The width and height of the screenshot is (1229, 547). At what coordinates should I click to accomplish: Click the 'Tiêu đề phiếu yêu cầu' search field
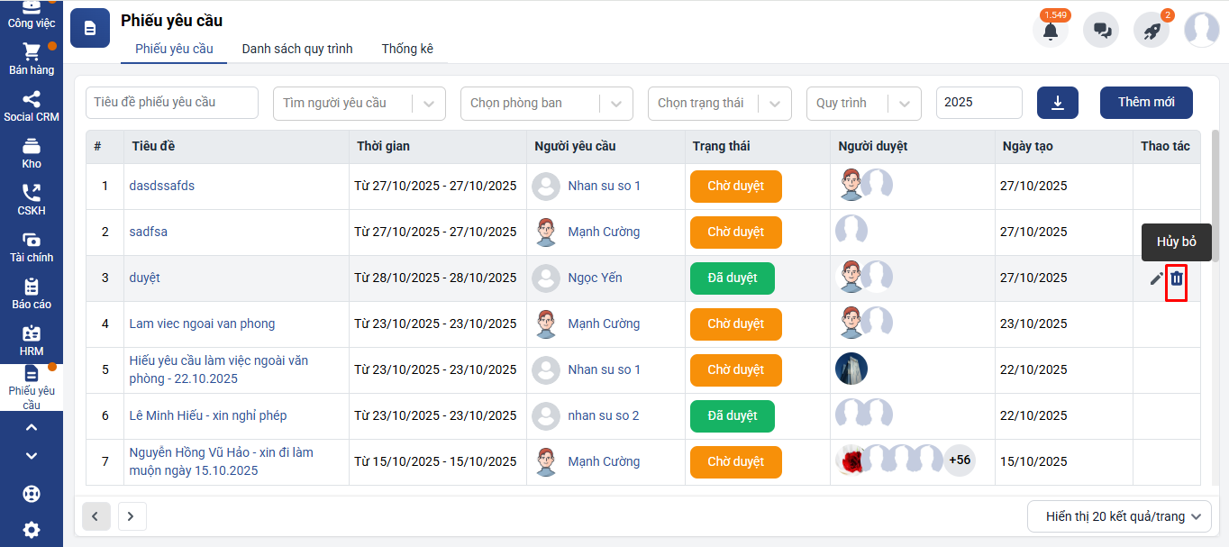[x=171, y=103]
